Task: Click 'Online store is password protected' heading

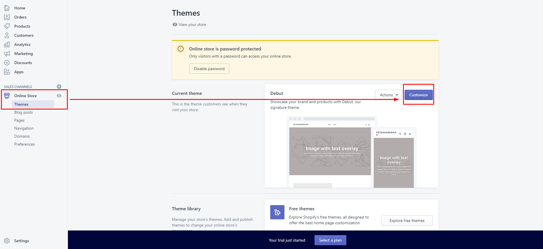Action: (x=225, y=49)
